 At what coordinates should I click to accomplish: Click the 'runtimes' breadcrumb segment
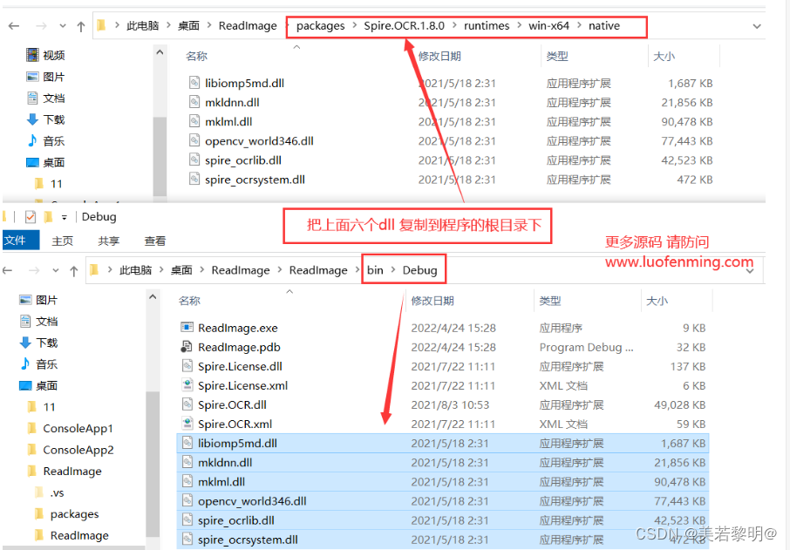487,25
